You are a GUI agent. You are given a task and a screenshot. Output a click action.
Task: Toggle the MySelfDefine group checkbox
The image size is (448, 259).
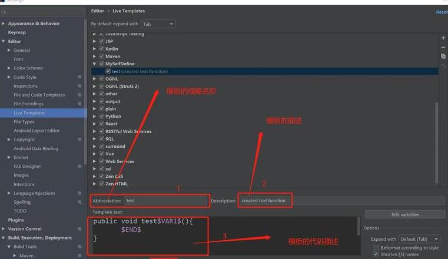pos(101,64)
